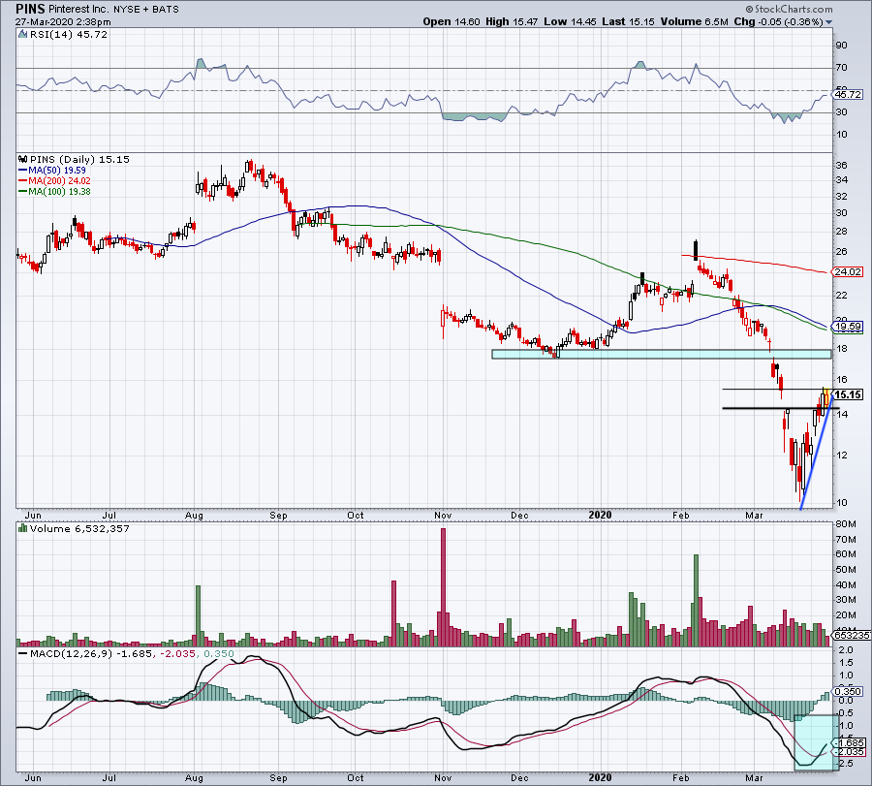Click the MA(100) 19.38 legend entry
The height and width of the screenshot is (786, 872).
click(54, 191)
